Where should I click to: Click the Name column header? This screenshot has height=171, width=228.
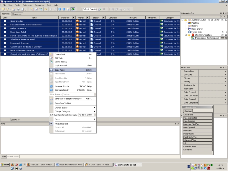34,18
